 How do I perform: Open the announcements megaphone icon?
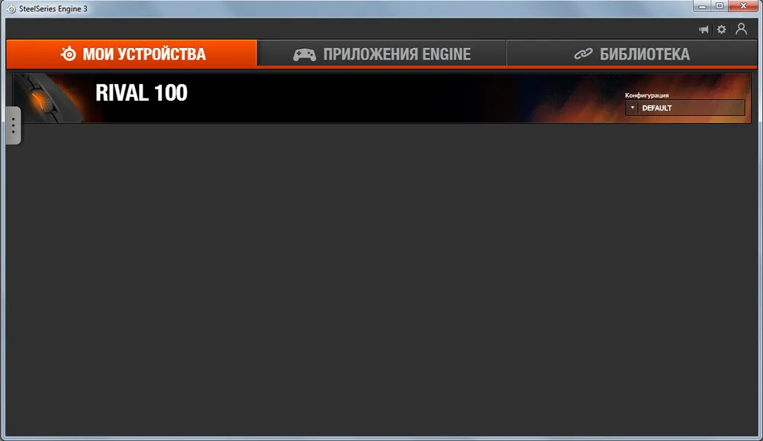click(703, 30)
